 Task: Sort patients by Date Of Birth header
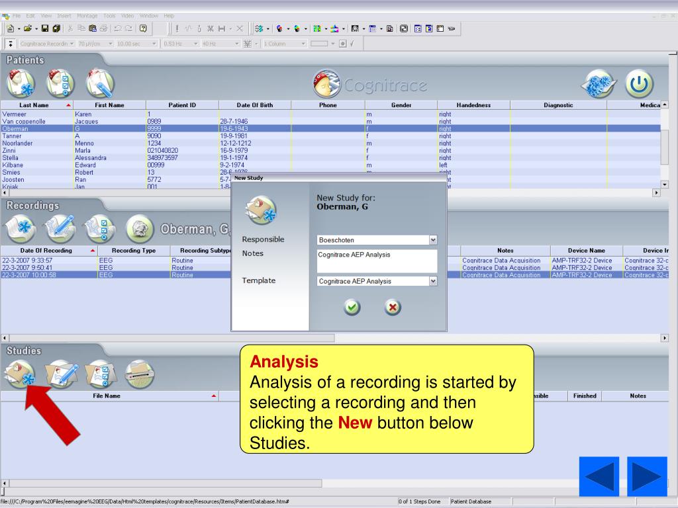255,105
